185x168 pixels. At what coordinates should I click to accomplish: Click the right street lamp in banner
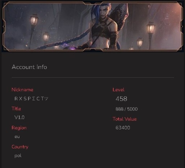[151, 28]
